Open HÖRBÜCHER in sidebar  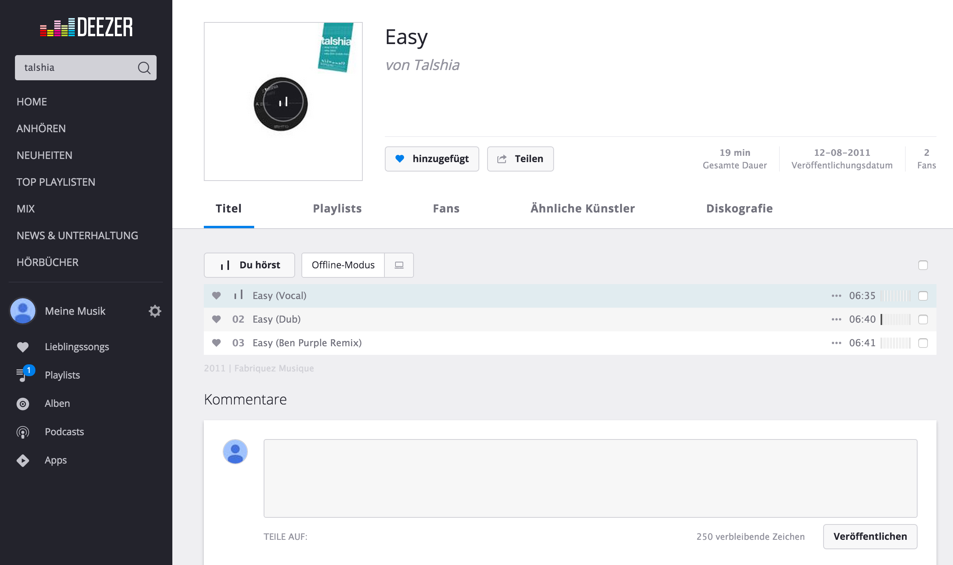pyautogui.click(x=47, y=262)
